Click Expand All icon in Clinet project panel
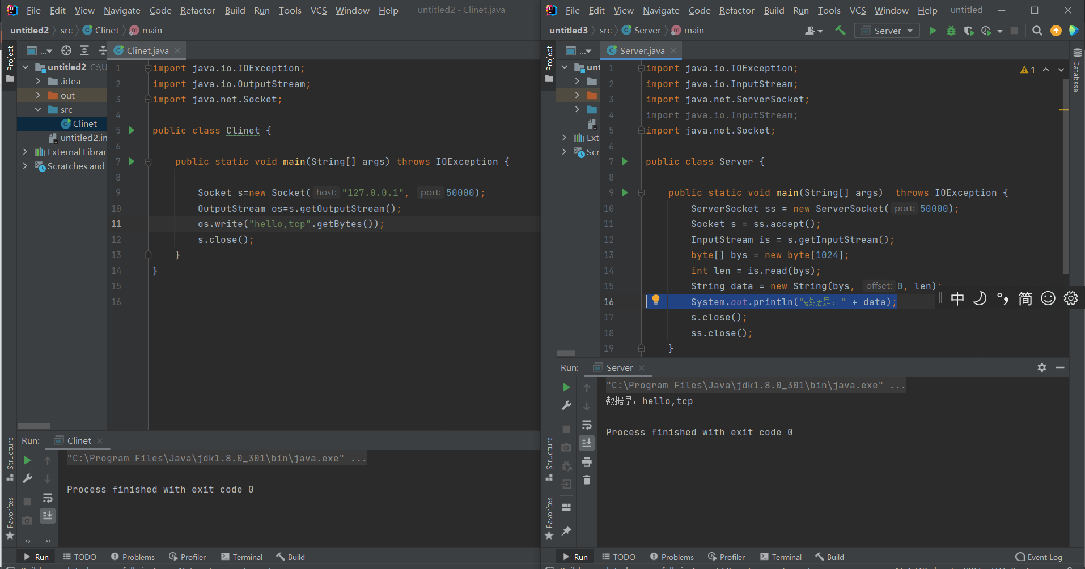Screen dimensions: 1085x569 84,50
